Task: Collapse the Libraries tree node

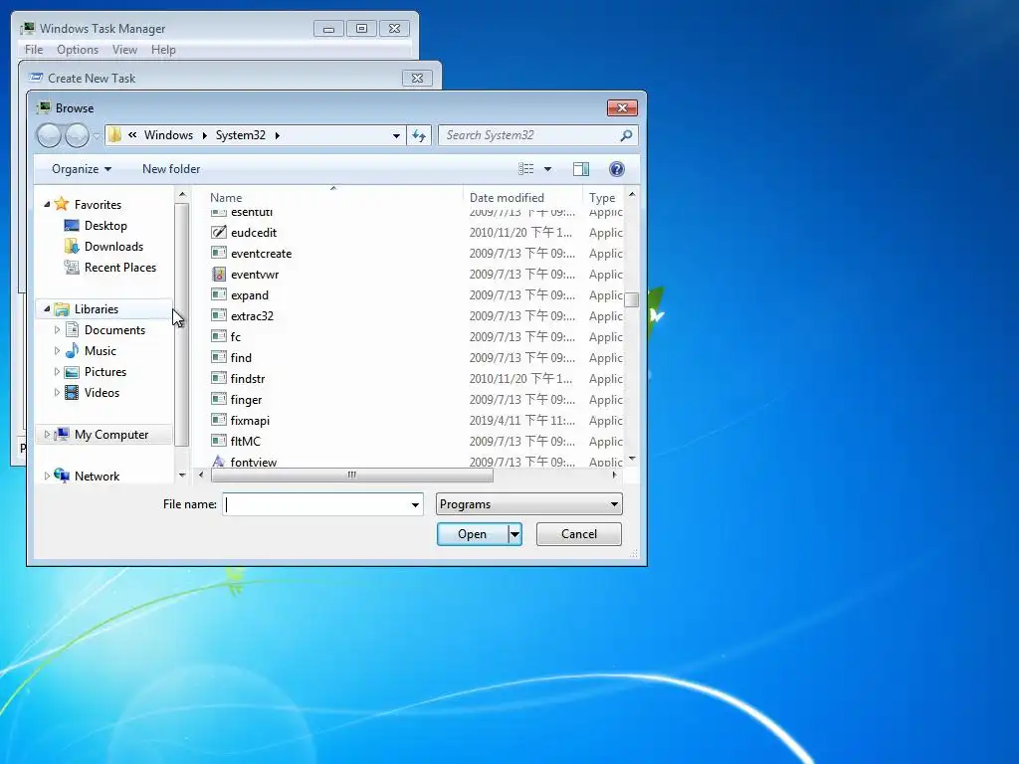Action: coord(47,309)
